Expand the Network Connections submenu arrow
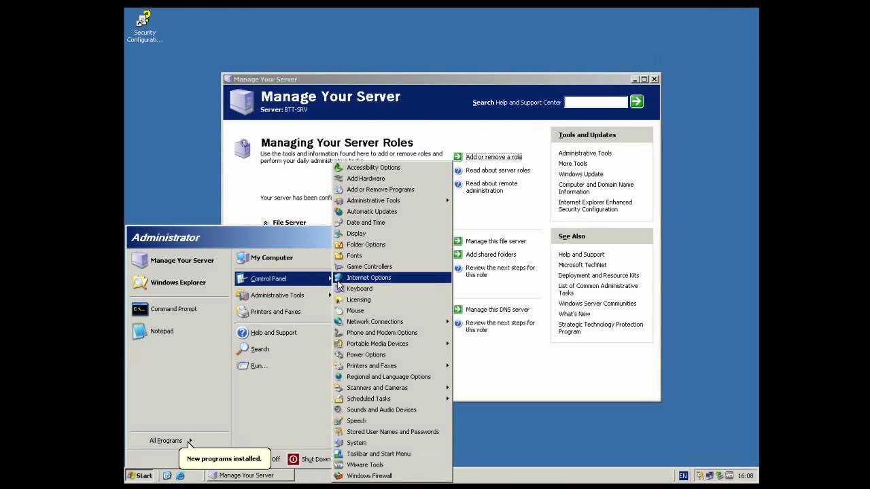Viewport: 870px width, 489px height. tap(447, 322)
